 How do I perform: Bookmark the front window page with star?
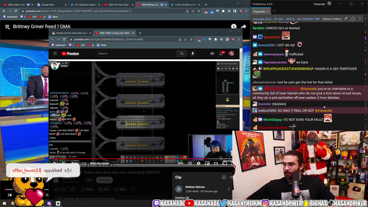[191, 40]
